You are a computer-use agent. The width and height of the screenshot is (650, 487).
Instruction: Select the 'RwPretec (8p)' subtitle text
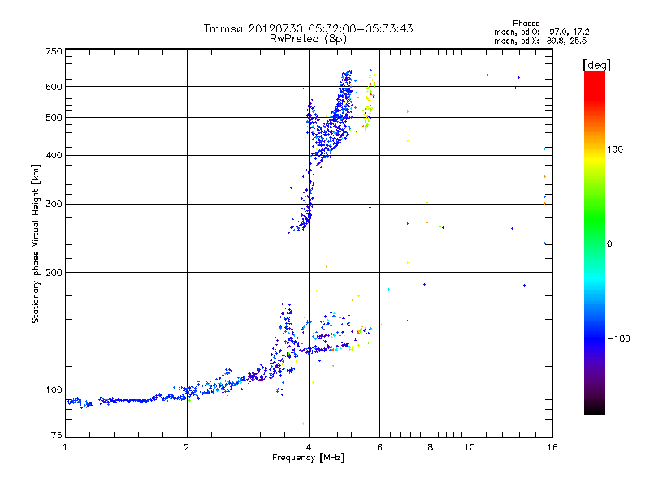[x=308, y=39]
